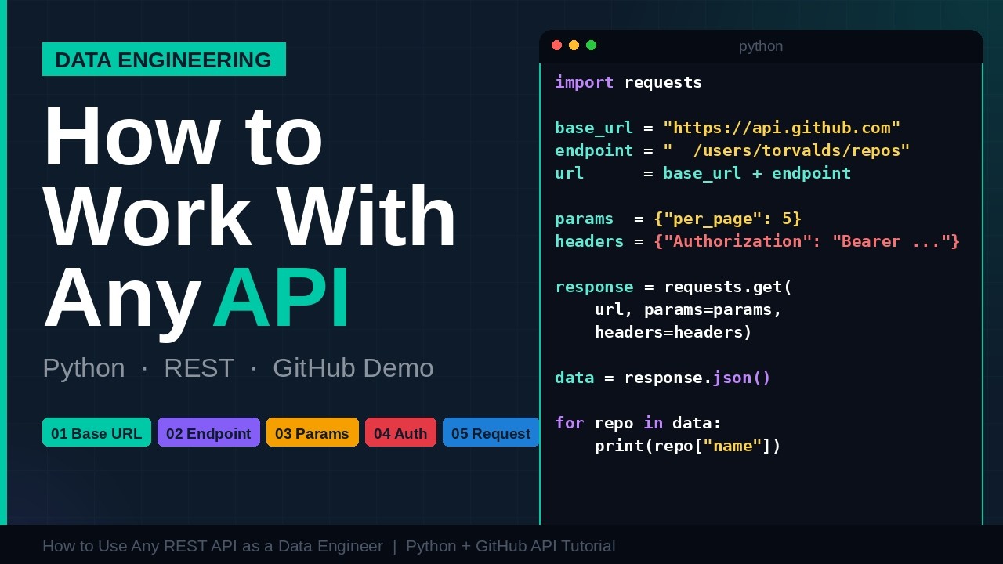Click the base_url assignment line
1003x564 pixels.
coord(728,128)
